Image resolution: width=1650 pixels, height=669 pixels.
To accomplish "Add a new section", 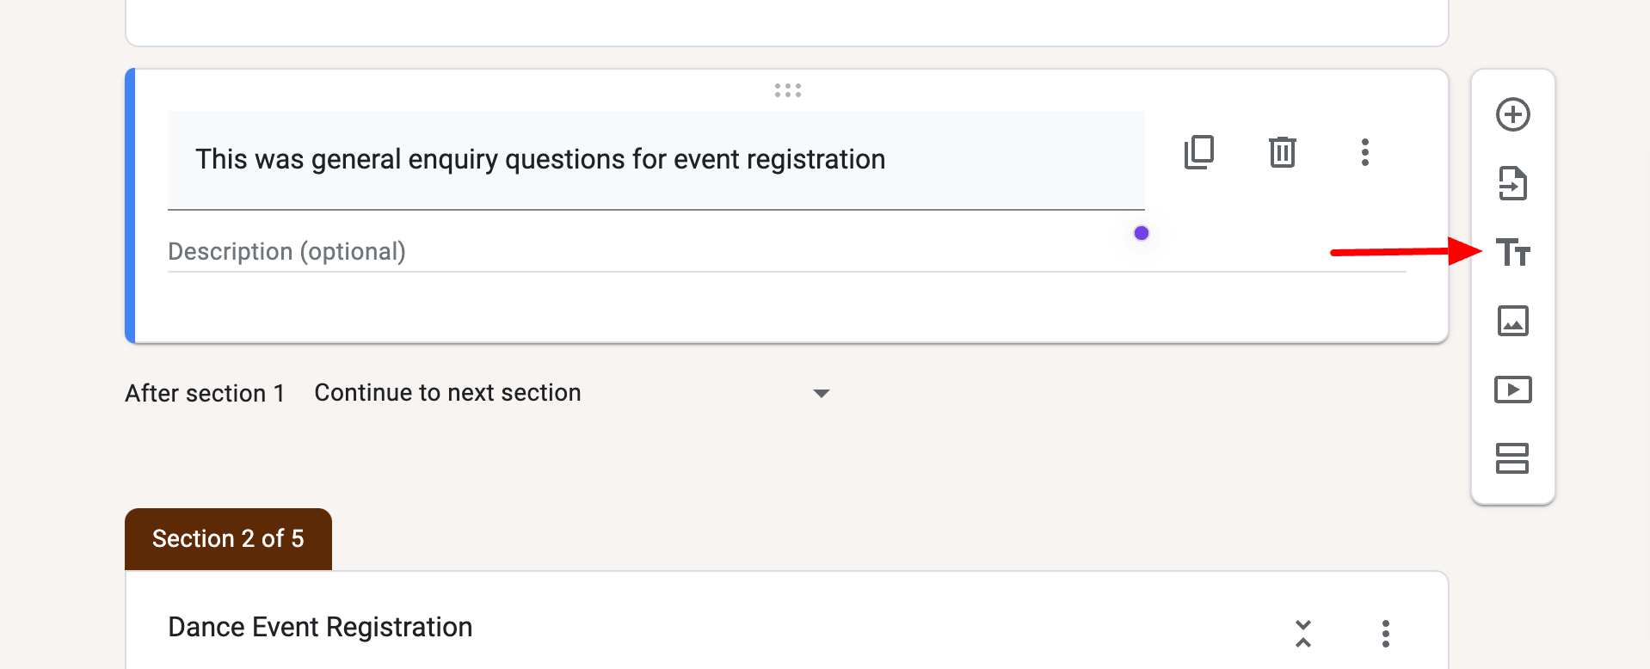I will pos(1512,458).
